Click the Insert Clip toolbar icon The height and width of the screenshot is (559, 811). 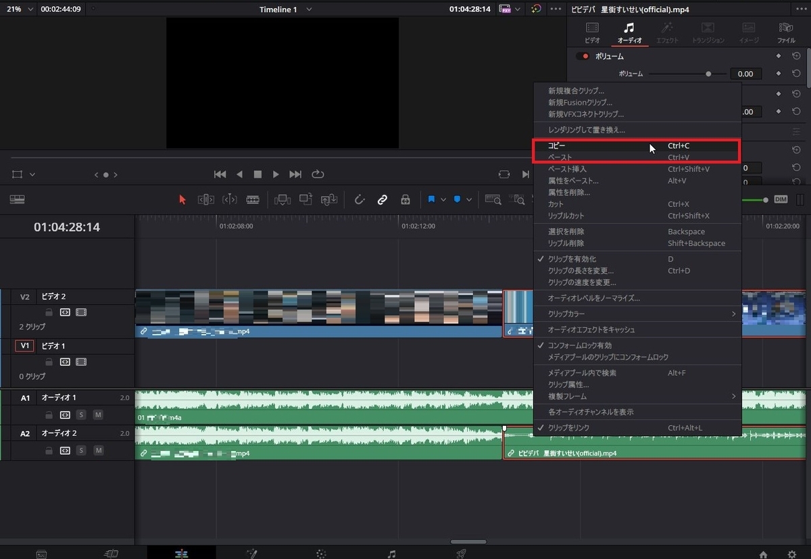click(x=282, y=199)
